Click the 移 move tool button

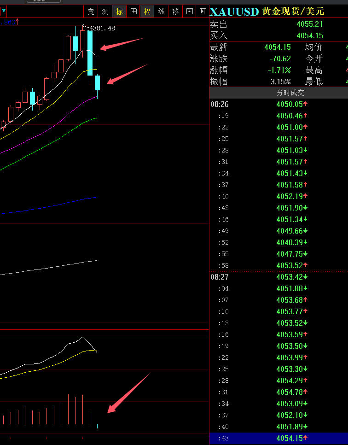[x=175, y=12]
